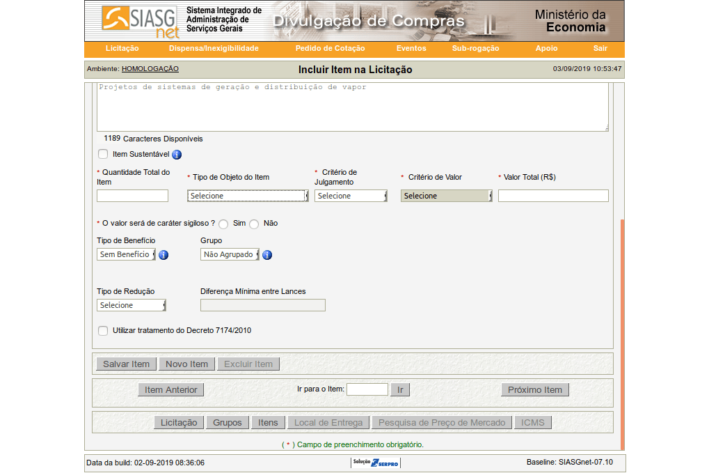709x473 pixels.
Task: Select Sim for valor de caráter sigiloso
Action: point(223,224)
